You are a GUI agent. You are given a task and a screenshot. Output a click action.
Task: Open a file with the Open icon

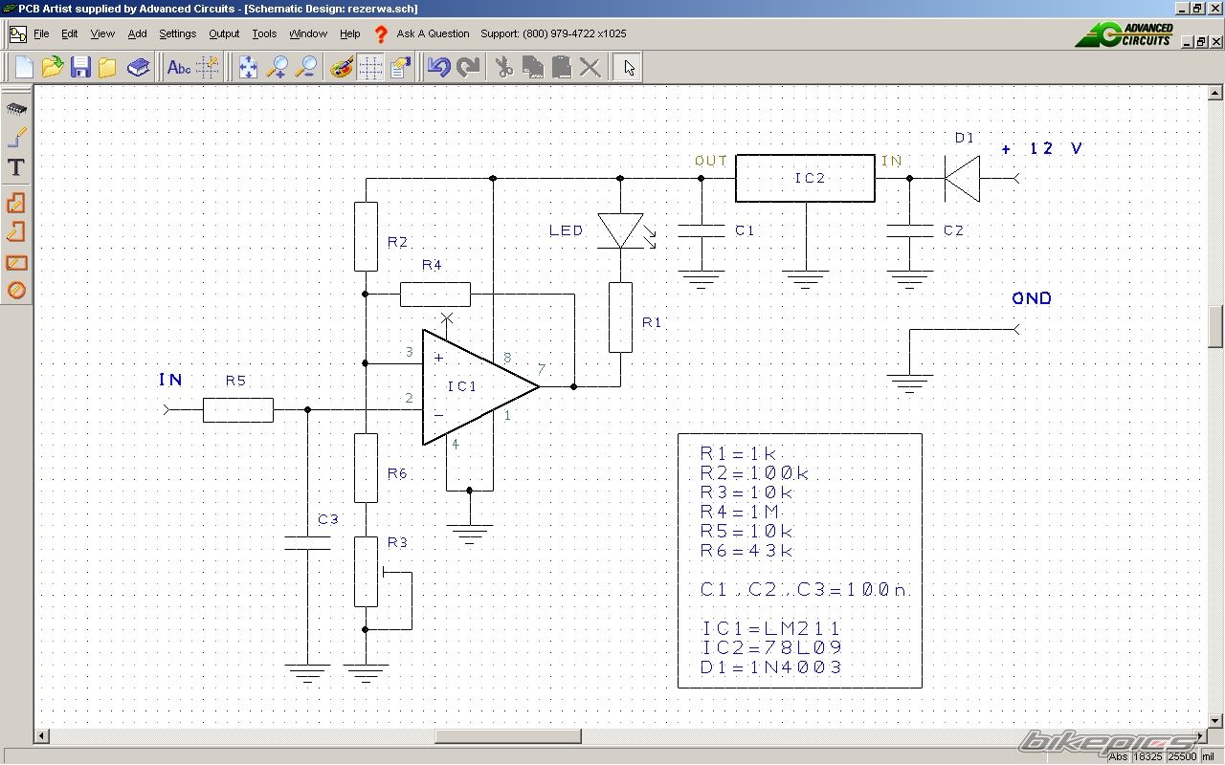[53, 67]
